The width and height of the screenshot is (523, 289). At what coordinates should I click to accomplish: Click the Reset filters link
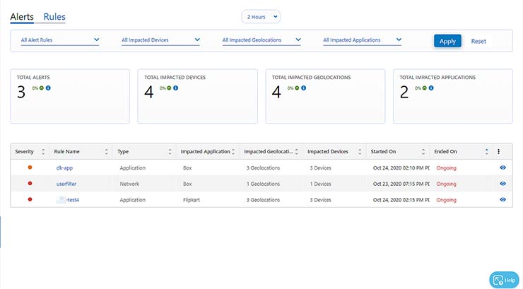pos(478,41)
